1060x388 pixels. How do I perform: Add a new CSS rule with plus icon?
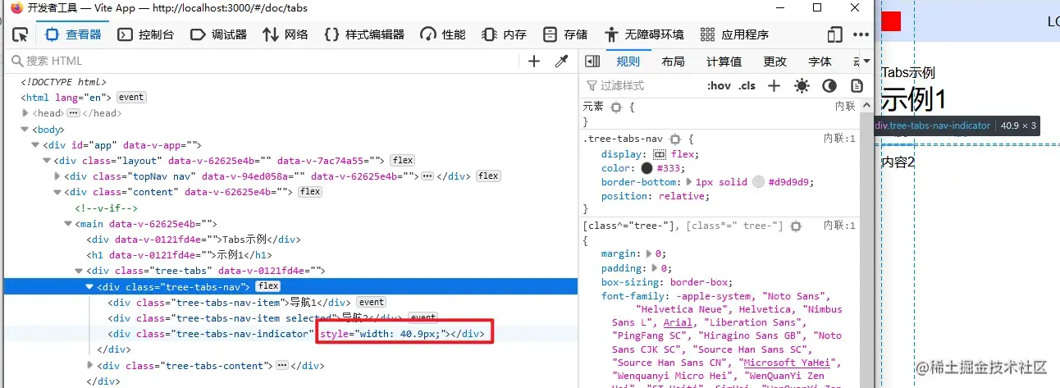774,85
